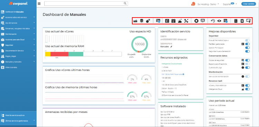Image resolution: width=259 pixels, height=127 pixels.
Task: Expand Acciones sobre este servicio chevron
Action: 34,17
